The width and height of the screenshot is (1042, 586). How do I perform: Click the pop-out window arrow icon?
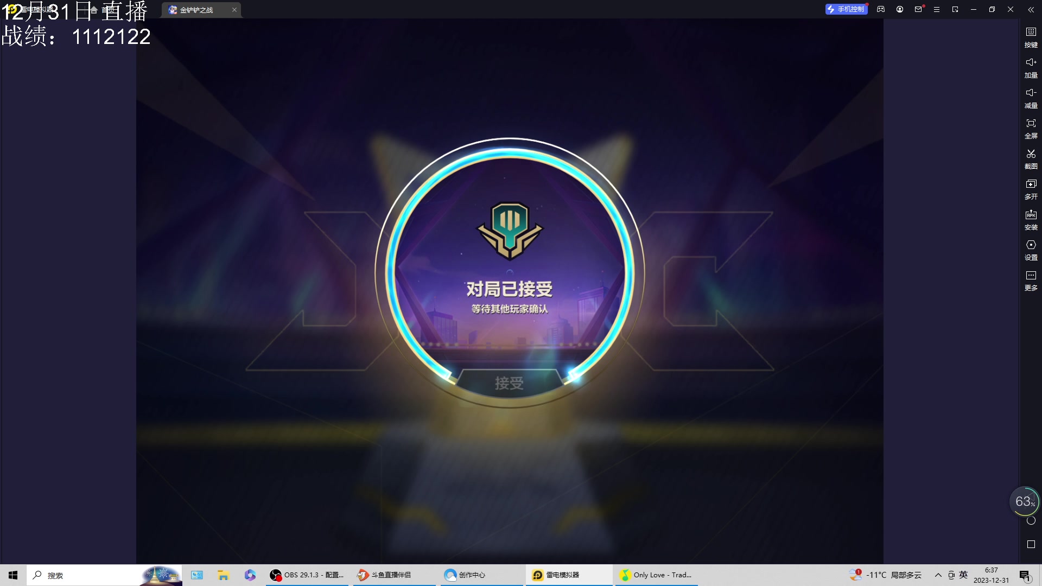955,9
